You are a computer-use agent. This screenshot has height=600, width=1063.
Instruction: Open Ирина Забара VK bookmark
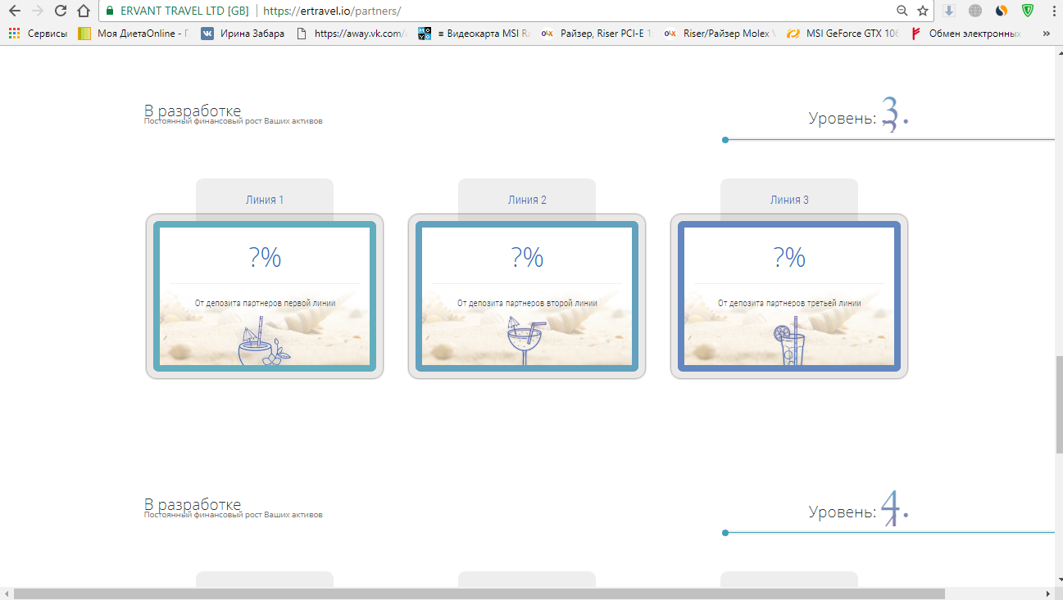coord(243,34)
